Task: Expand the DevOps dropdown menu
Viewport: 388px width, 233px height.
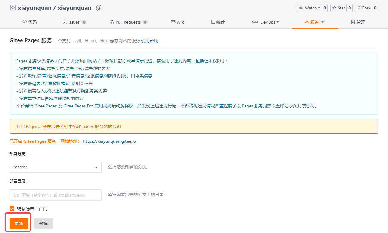Action: click(266, 22)
